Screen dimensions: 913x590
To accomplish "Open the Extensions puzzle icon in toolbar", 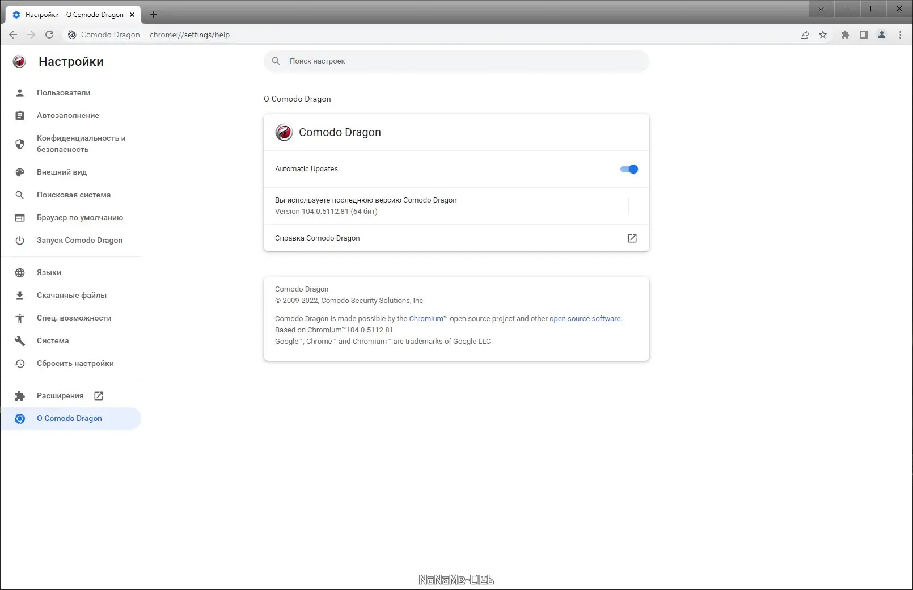I will tap(846, 35).
